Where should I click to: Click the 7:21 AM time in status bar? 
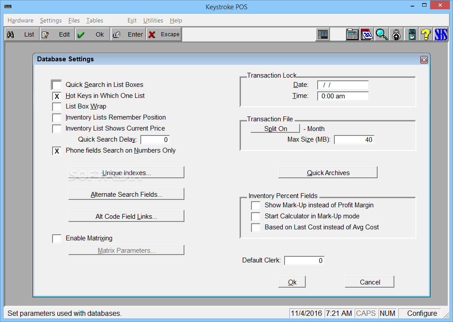(x=339, y=313)
